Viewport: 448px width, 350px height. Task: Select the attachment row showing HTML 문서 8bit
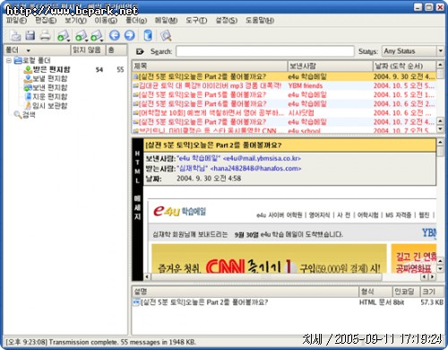coord(288,302)
